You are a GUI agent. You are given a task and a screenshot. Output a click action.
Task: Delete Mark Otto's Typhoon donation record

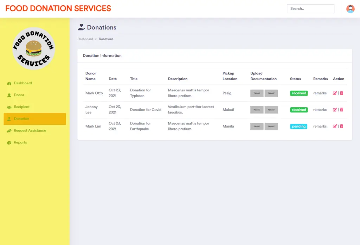click(341, 93)
